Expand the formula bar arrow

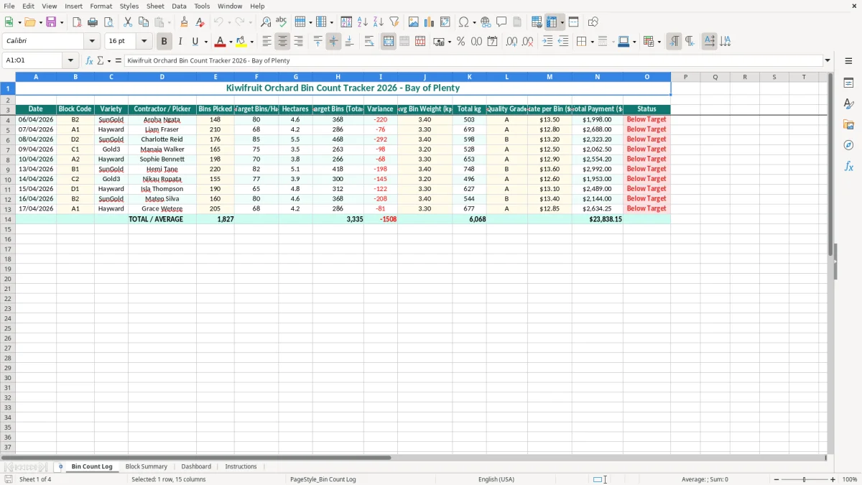click(828, 61)
